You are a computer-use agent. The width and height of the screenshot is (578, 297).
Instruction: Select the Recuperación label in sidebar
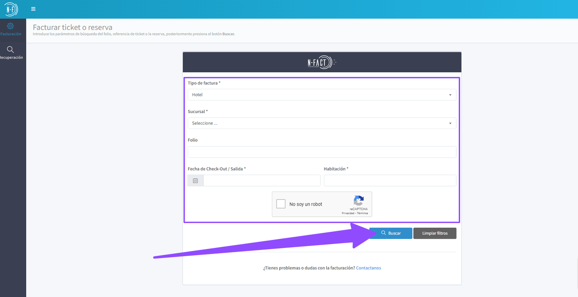pyautogui.click(x=12, y=57)
